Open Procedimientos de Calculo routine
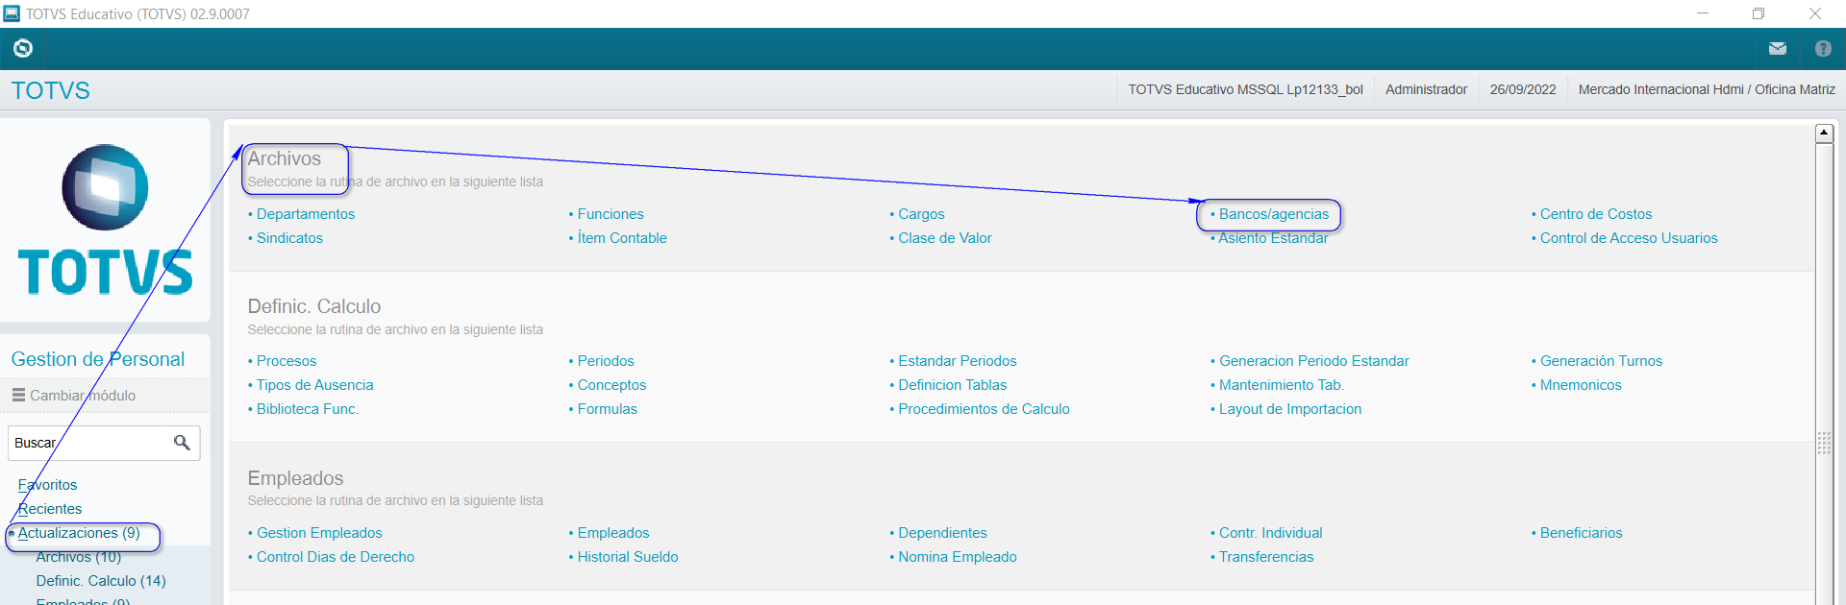The image size is (1846, 605). point(984,409)
